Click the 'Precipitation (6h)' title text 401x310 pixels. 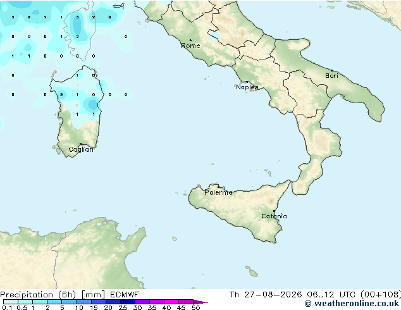[x=38, y=295]
